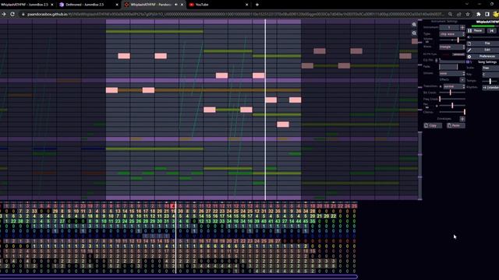Click the master volume slider beside speaker
This screenshot has height=280, width=499.
pyautogui.click(x=485, y=37)
